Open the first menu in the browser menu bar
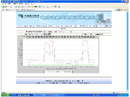The width and height of the screenshot is (130, 97). (x=4, y=4)
